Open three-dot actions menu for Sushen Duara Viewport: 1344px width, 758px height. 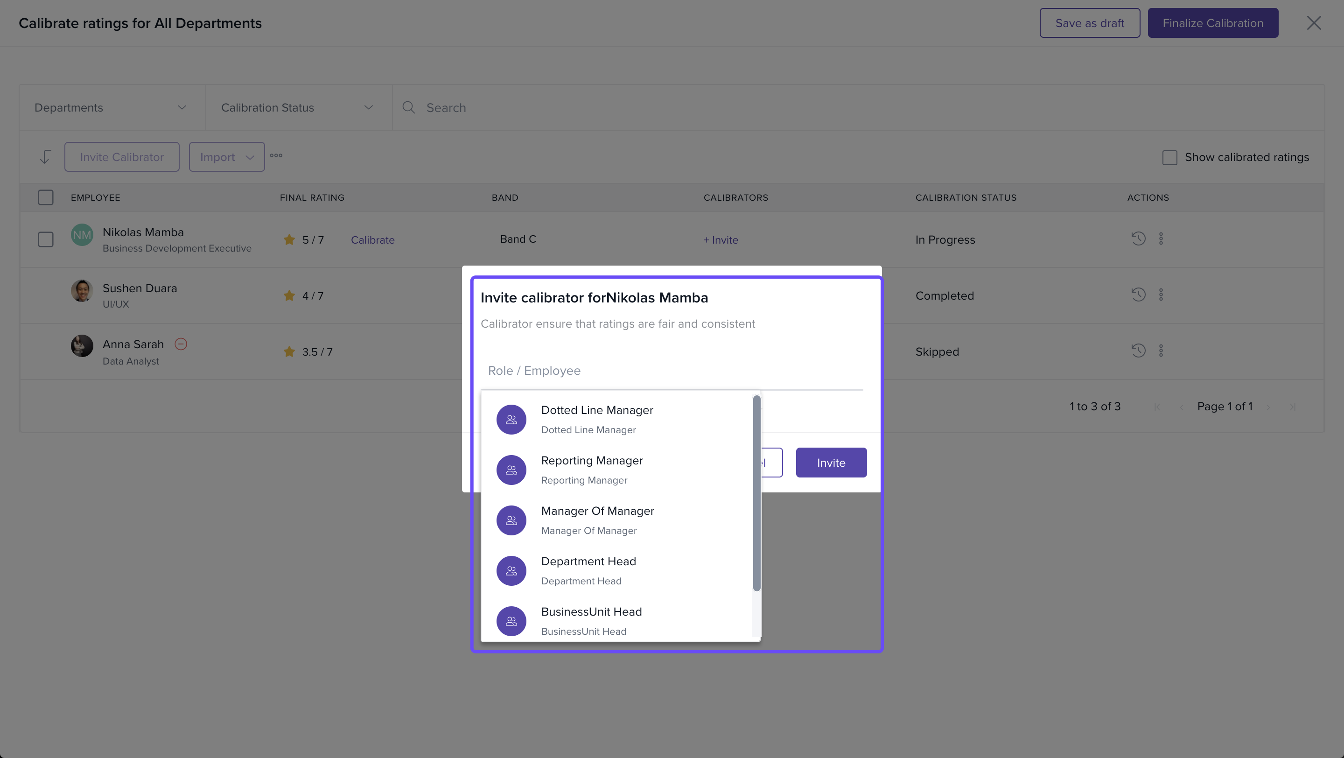pyautogui.click(x=1161, y=295)
